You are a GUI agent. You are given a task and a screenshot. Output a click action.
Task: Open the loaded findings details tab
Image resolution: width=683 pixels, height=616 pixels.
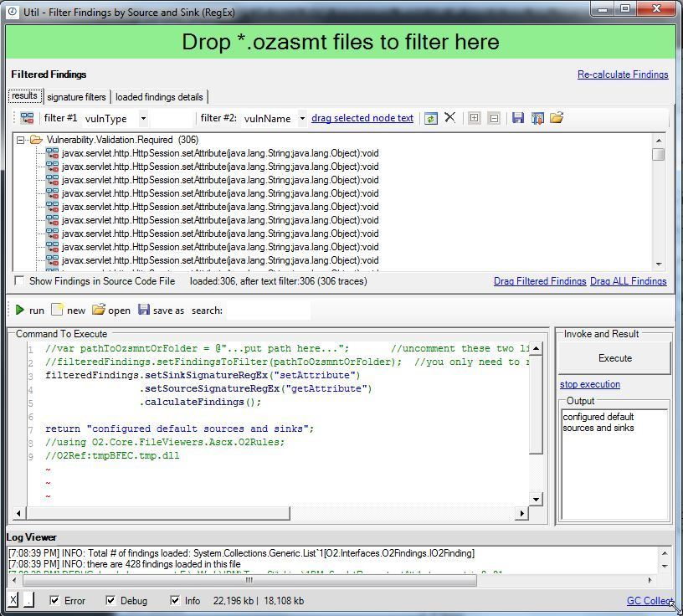(x=159, y=97)
